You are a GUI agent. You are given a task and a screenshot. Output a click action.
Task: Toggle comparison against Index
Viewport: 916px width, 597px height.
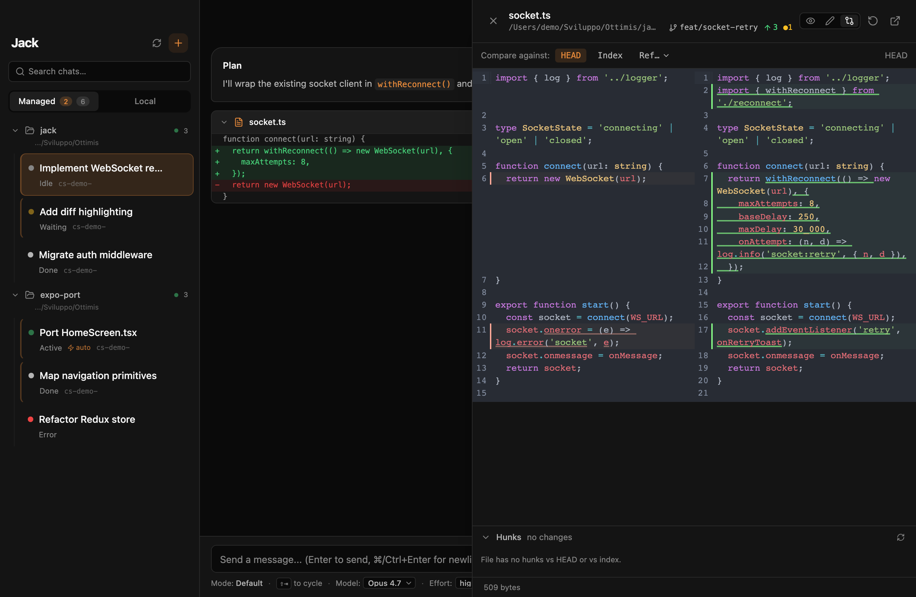click(x=610, y=55)
